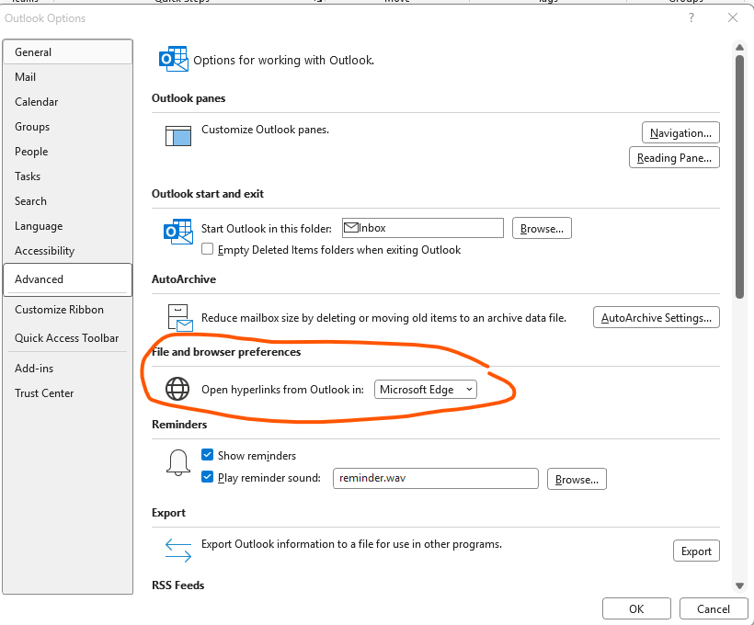The image size is (754, 625).
Task: Click the Customize Outlook panes icon
Action: pos(177,136)
